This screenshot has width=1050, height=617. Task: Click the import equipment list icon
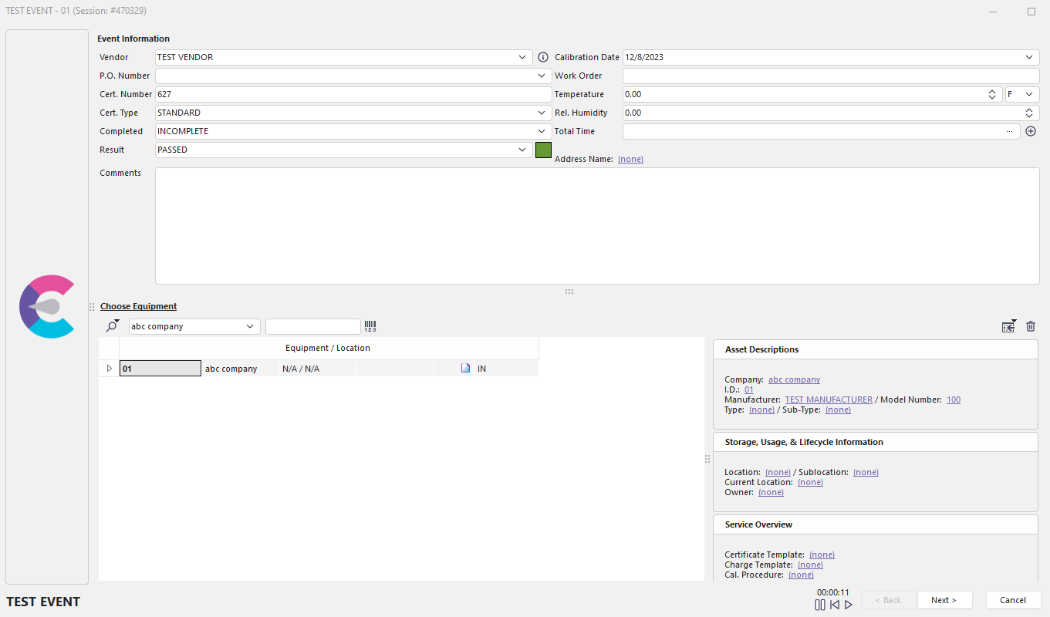coord(1008,326)
